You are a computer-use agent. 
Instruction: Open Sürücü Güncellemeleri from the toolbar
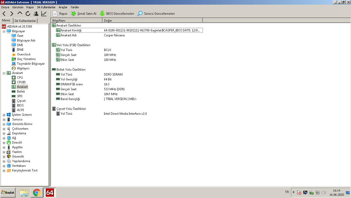156,14
